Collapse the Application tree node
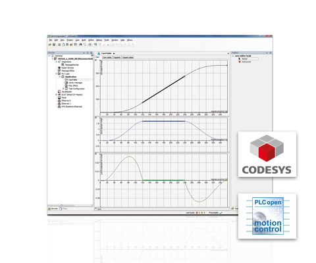Viewport: 316px width, 263px height. [60, 77]
